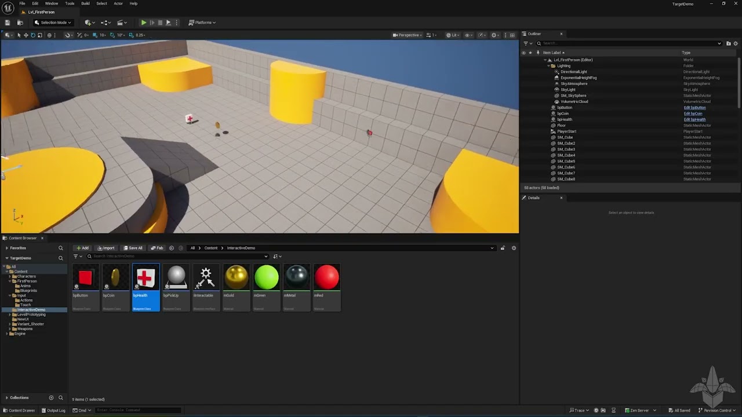The width and height of the screenshot is (742, 417).
Task: Click Edit bpHealth link
Action: [694, 119]
